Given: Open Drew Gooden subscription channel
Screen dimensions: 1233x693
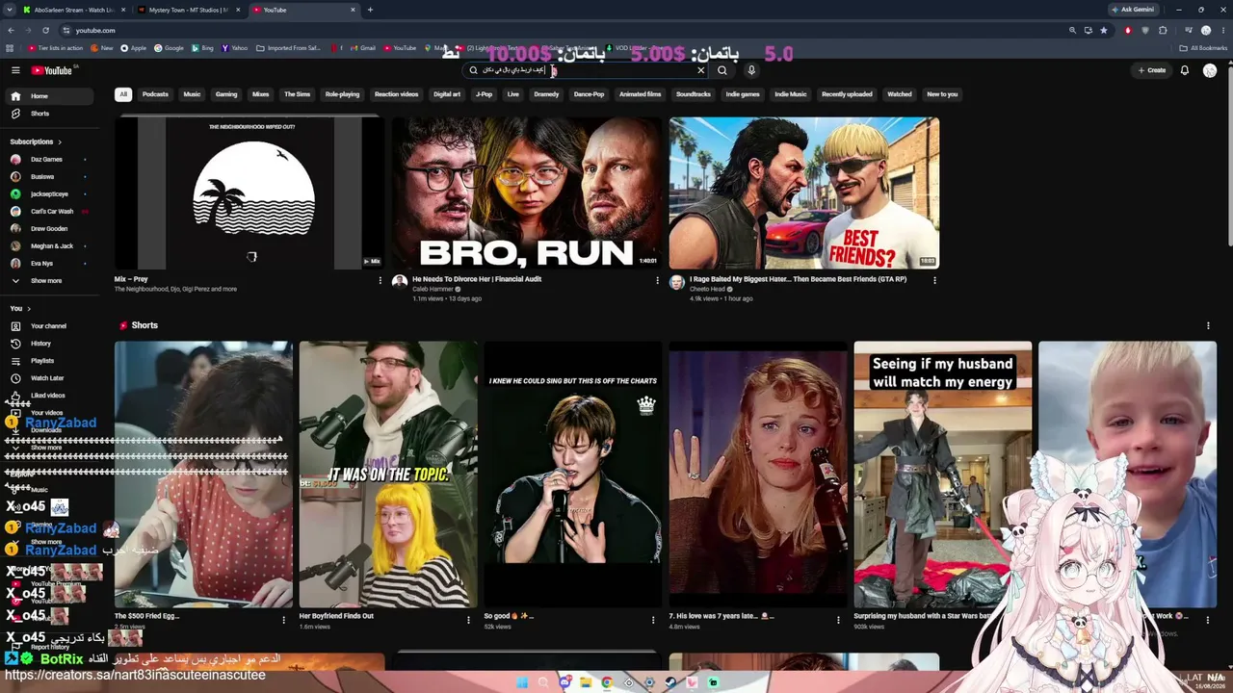Looking at the screenshot, I should click(x=50, y=228).
